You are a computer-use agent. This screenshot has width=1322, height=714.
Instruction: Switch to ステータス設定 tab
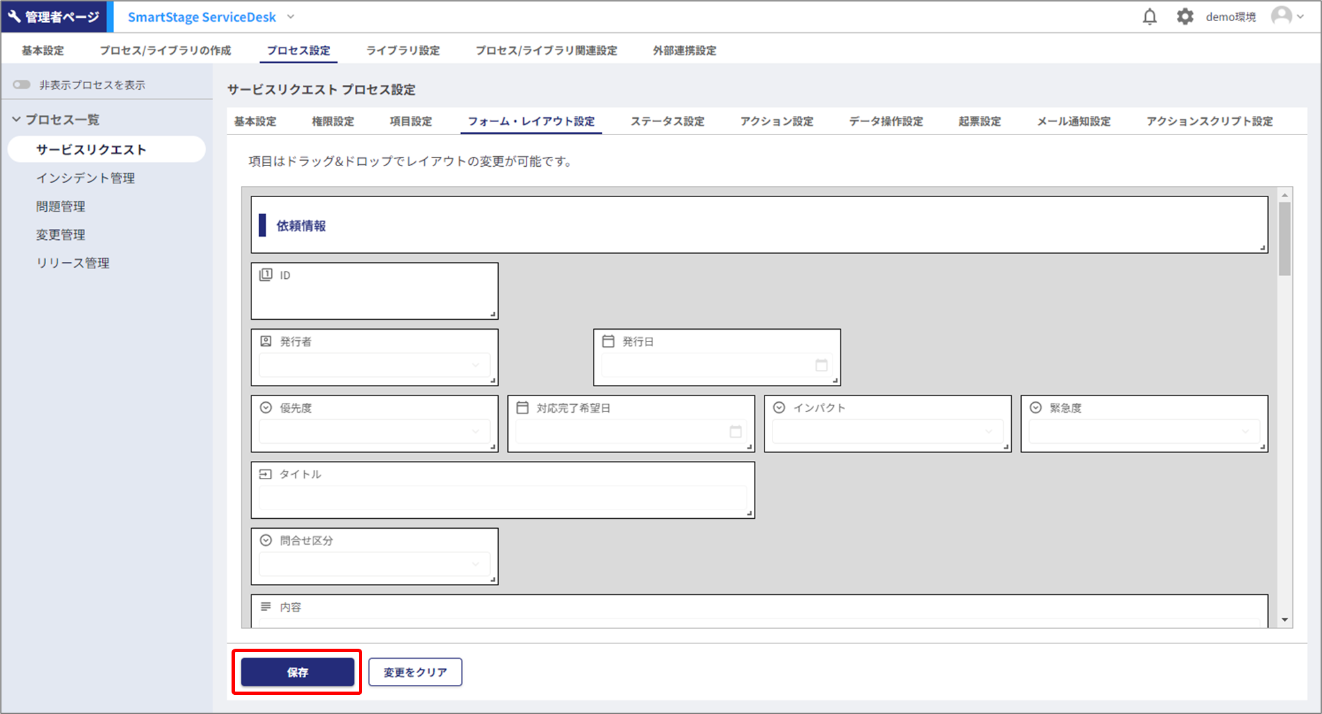pyautogui.click(x=667, y=121)
